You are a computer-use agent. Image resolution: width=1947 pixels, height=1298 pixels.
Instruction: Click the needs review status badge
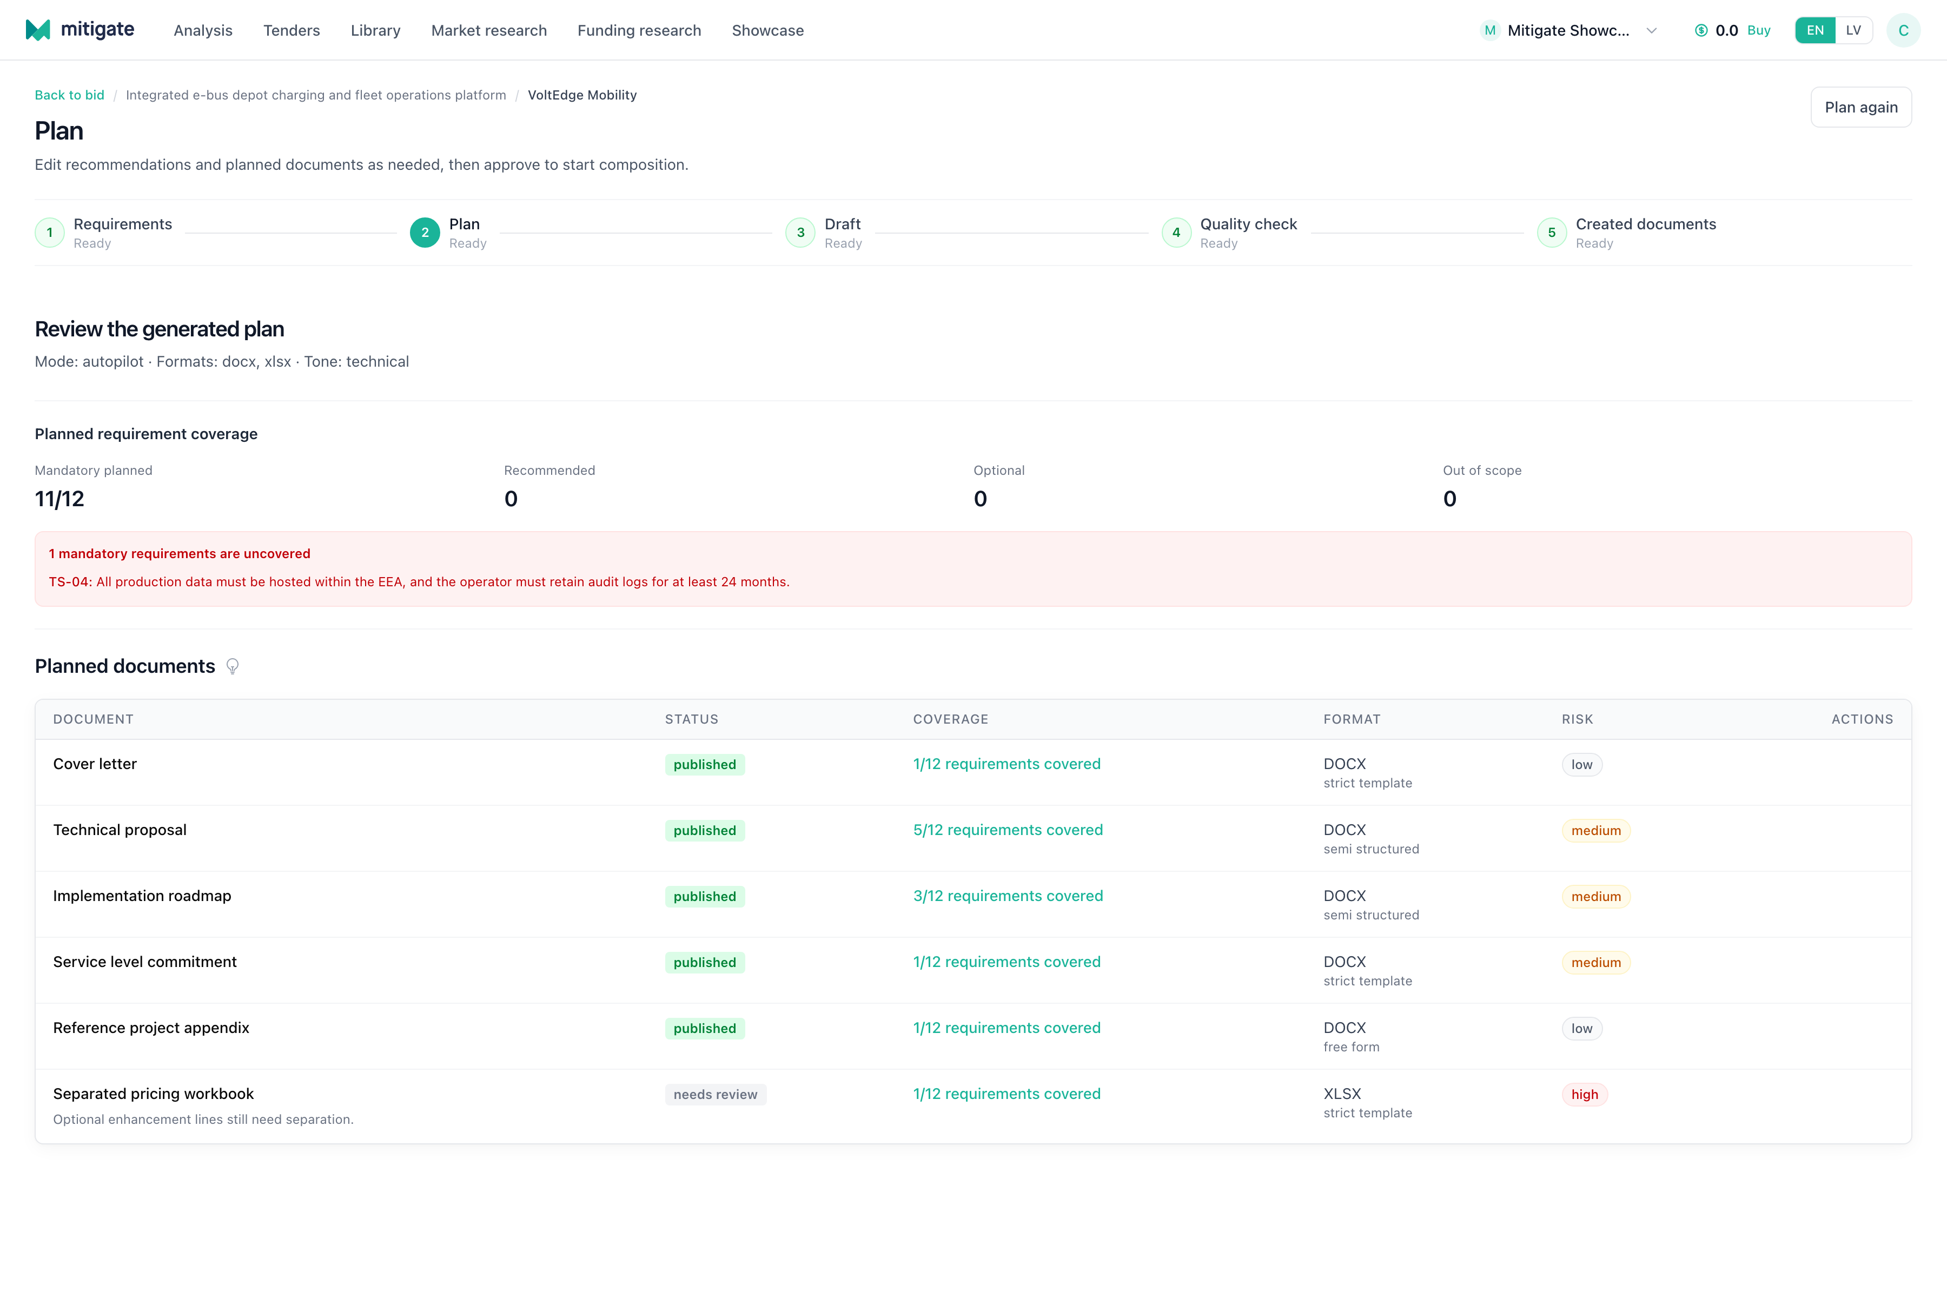coord(715,1094)
